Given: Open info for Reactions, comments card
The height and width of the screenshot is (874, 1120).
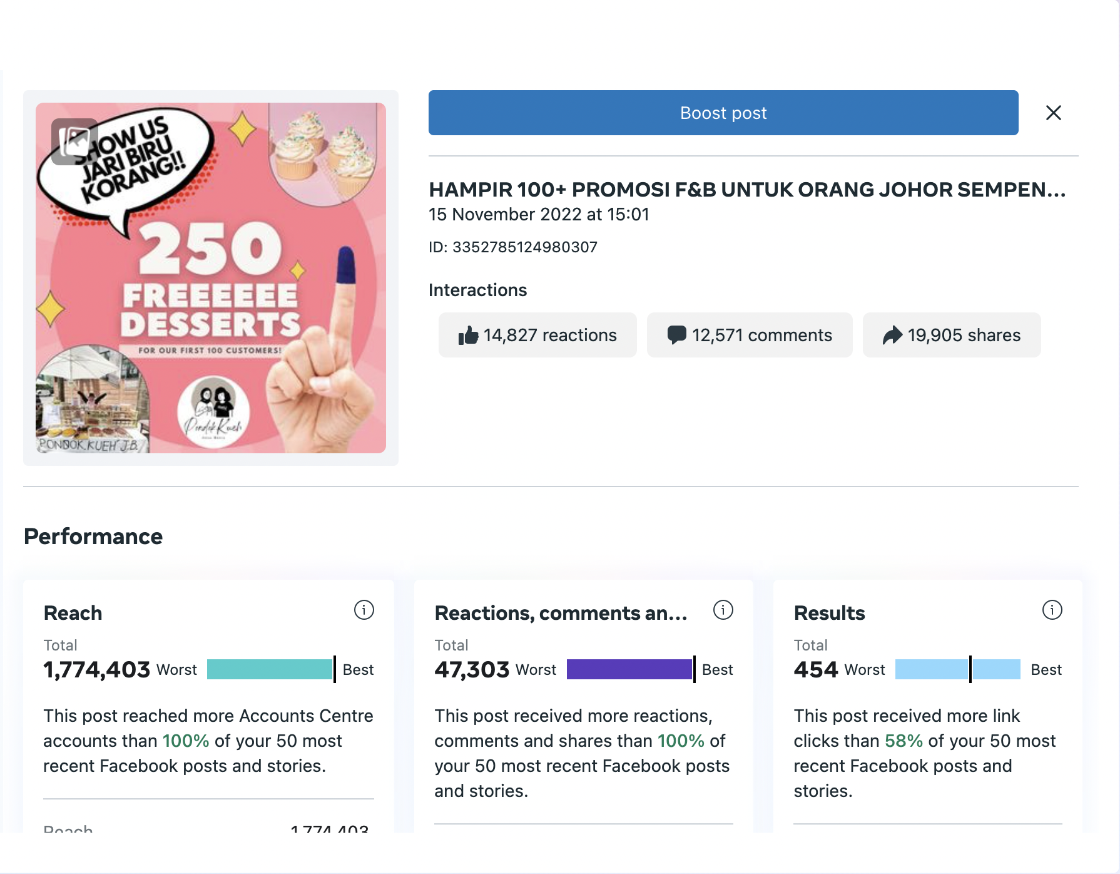Looking at the screenshot, I should click(x=723, y=610).
